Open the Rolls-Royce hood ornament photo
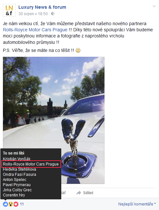 [x=54, y=120]
